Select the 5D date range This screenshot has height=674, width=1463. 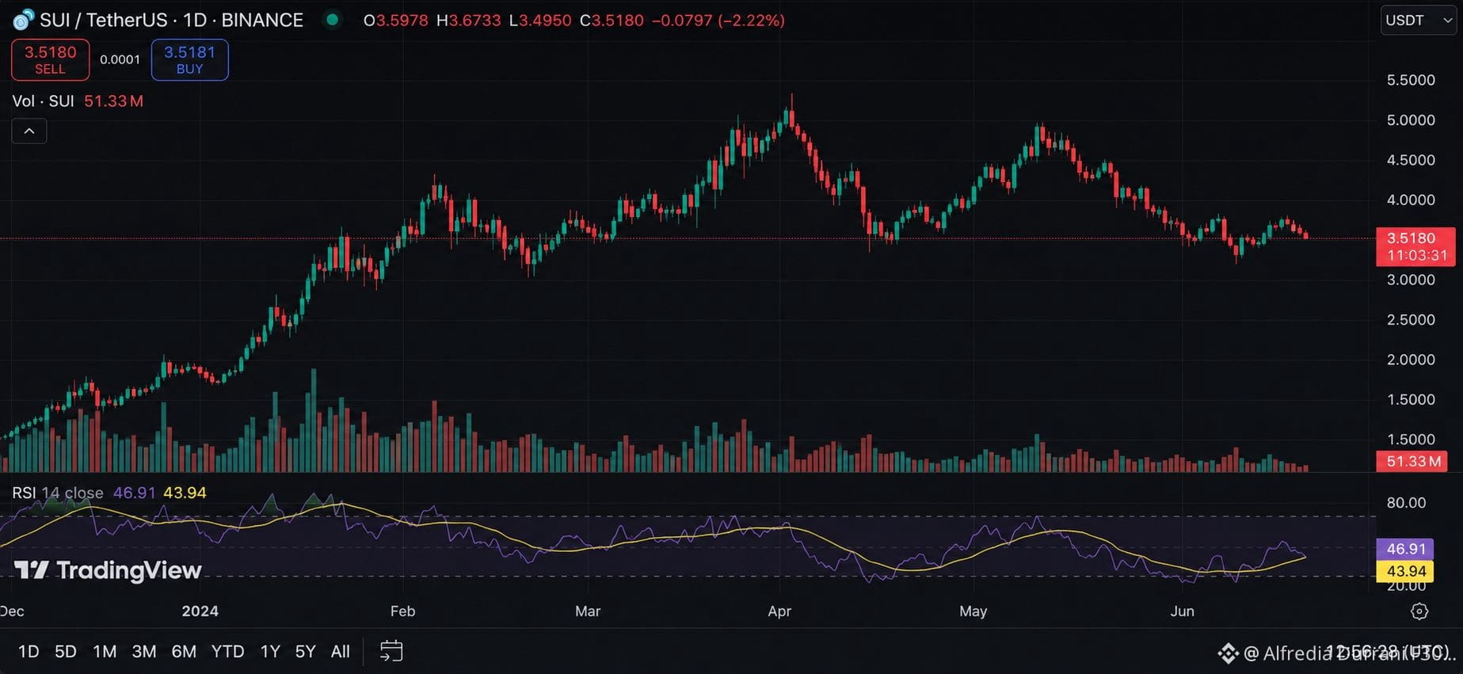[x=66, y=651]
